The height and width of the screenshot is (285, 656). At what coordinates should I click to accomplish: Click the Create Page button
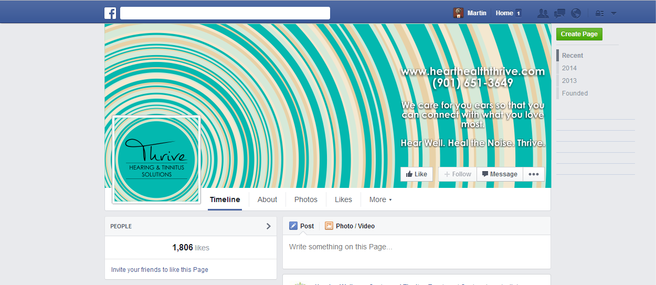pos(579,34)
